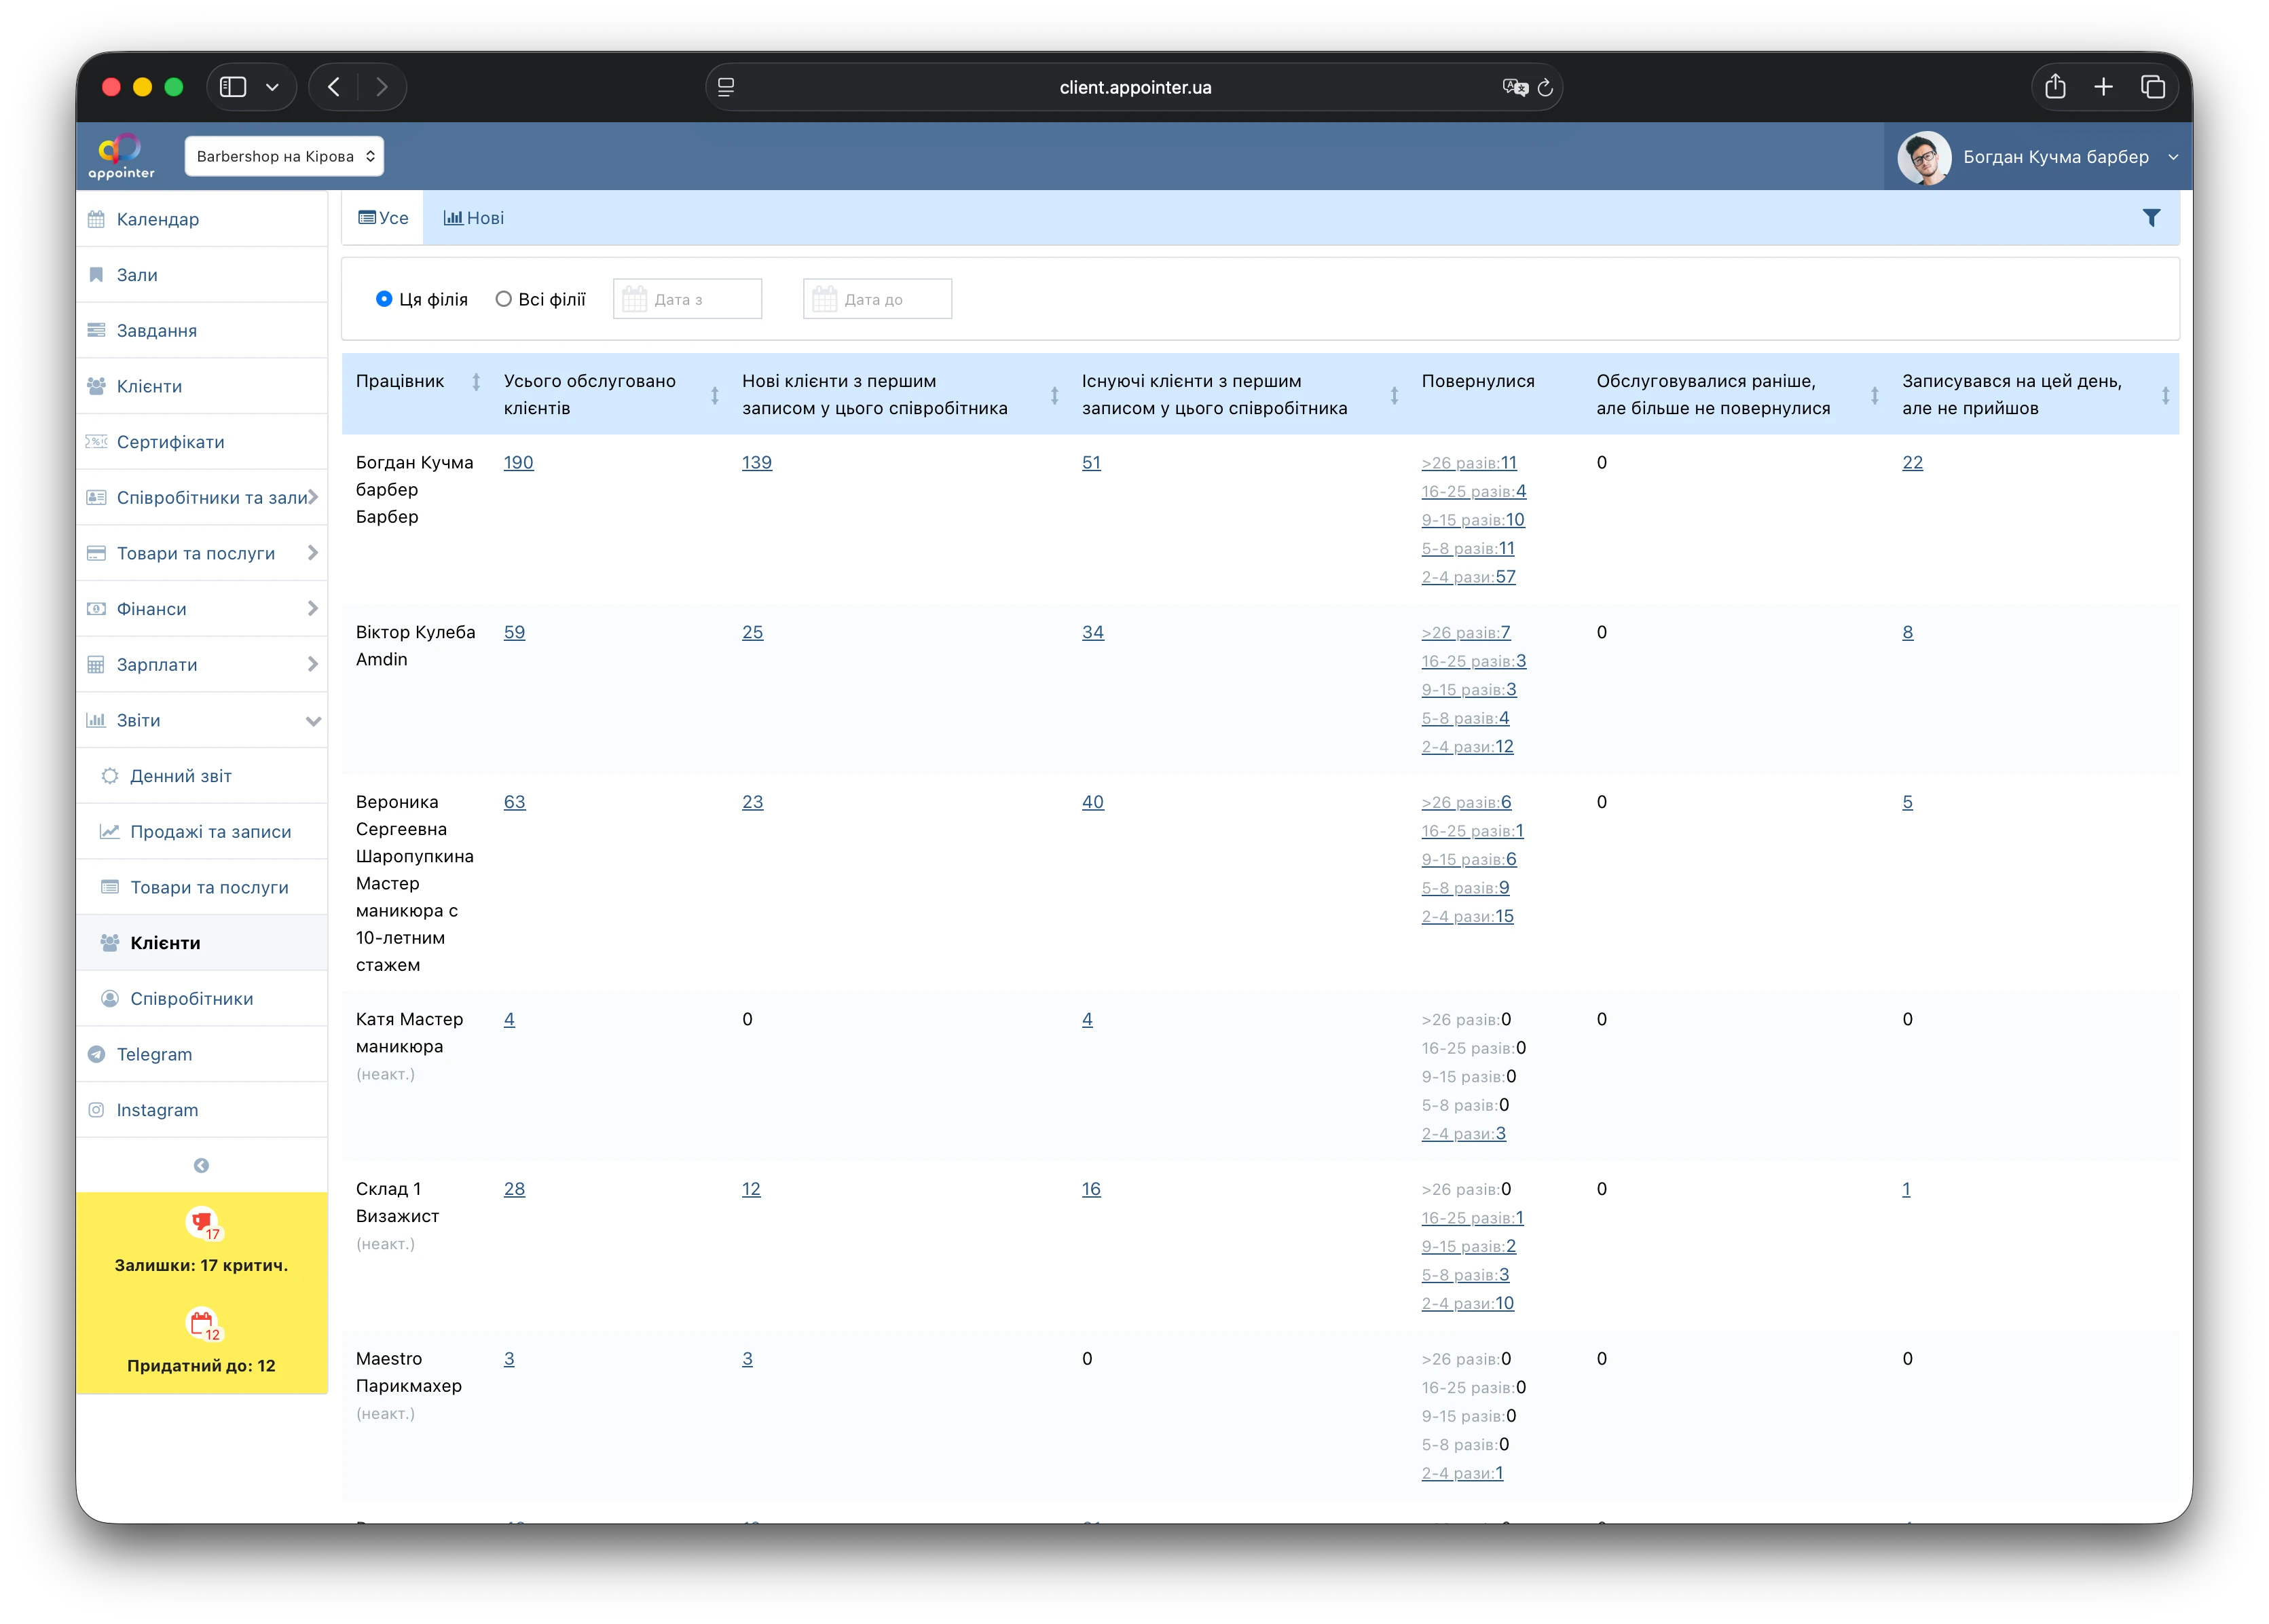Screen dimensions: 2269x1624
Task: Open Сертифікати in the sidebar
Action: (x=201, y=442)
